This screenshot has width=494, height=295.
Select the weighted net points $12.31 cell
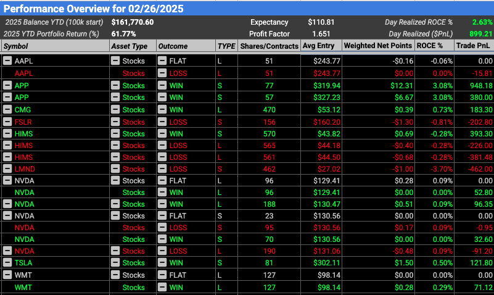(x=378, y=85)
